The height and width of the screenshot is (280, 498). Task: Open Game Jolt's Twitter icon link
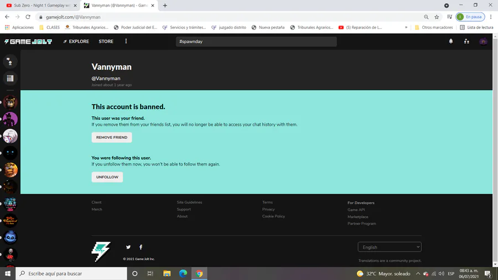128,247
